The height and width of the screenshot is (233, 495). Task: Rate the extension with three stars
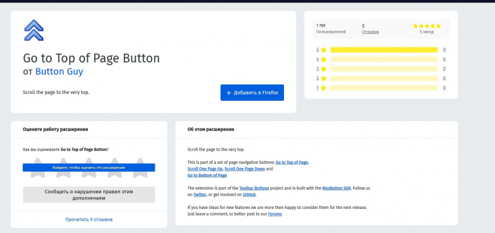(88, 167)
